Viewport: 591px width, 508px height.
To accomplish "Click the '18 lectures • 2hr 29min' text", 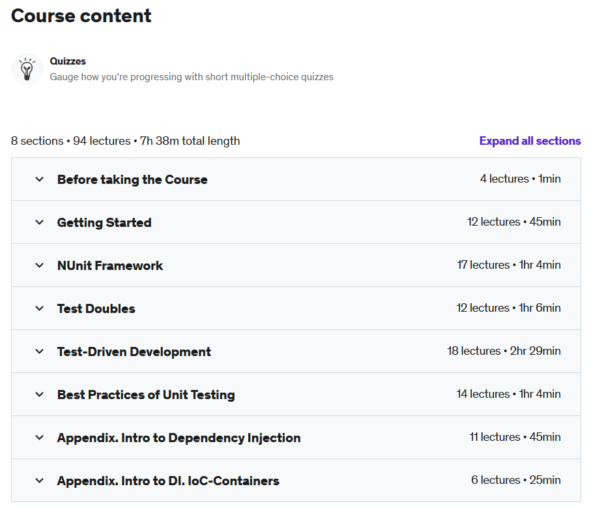I will pyautogui.click(x=504, y=350).
